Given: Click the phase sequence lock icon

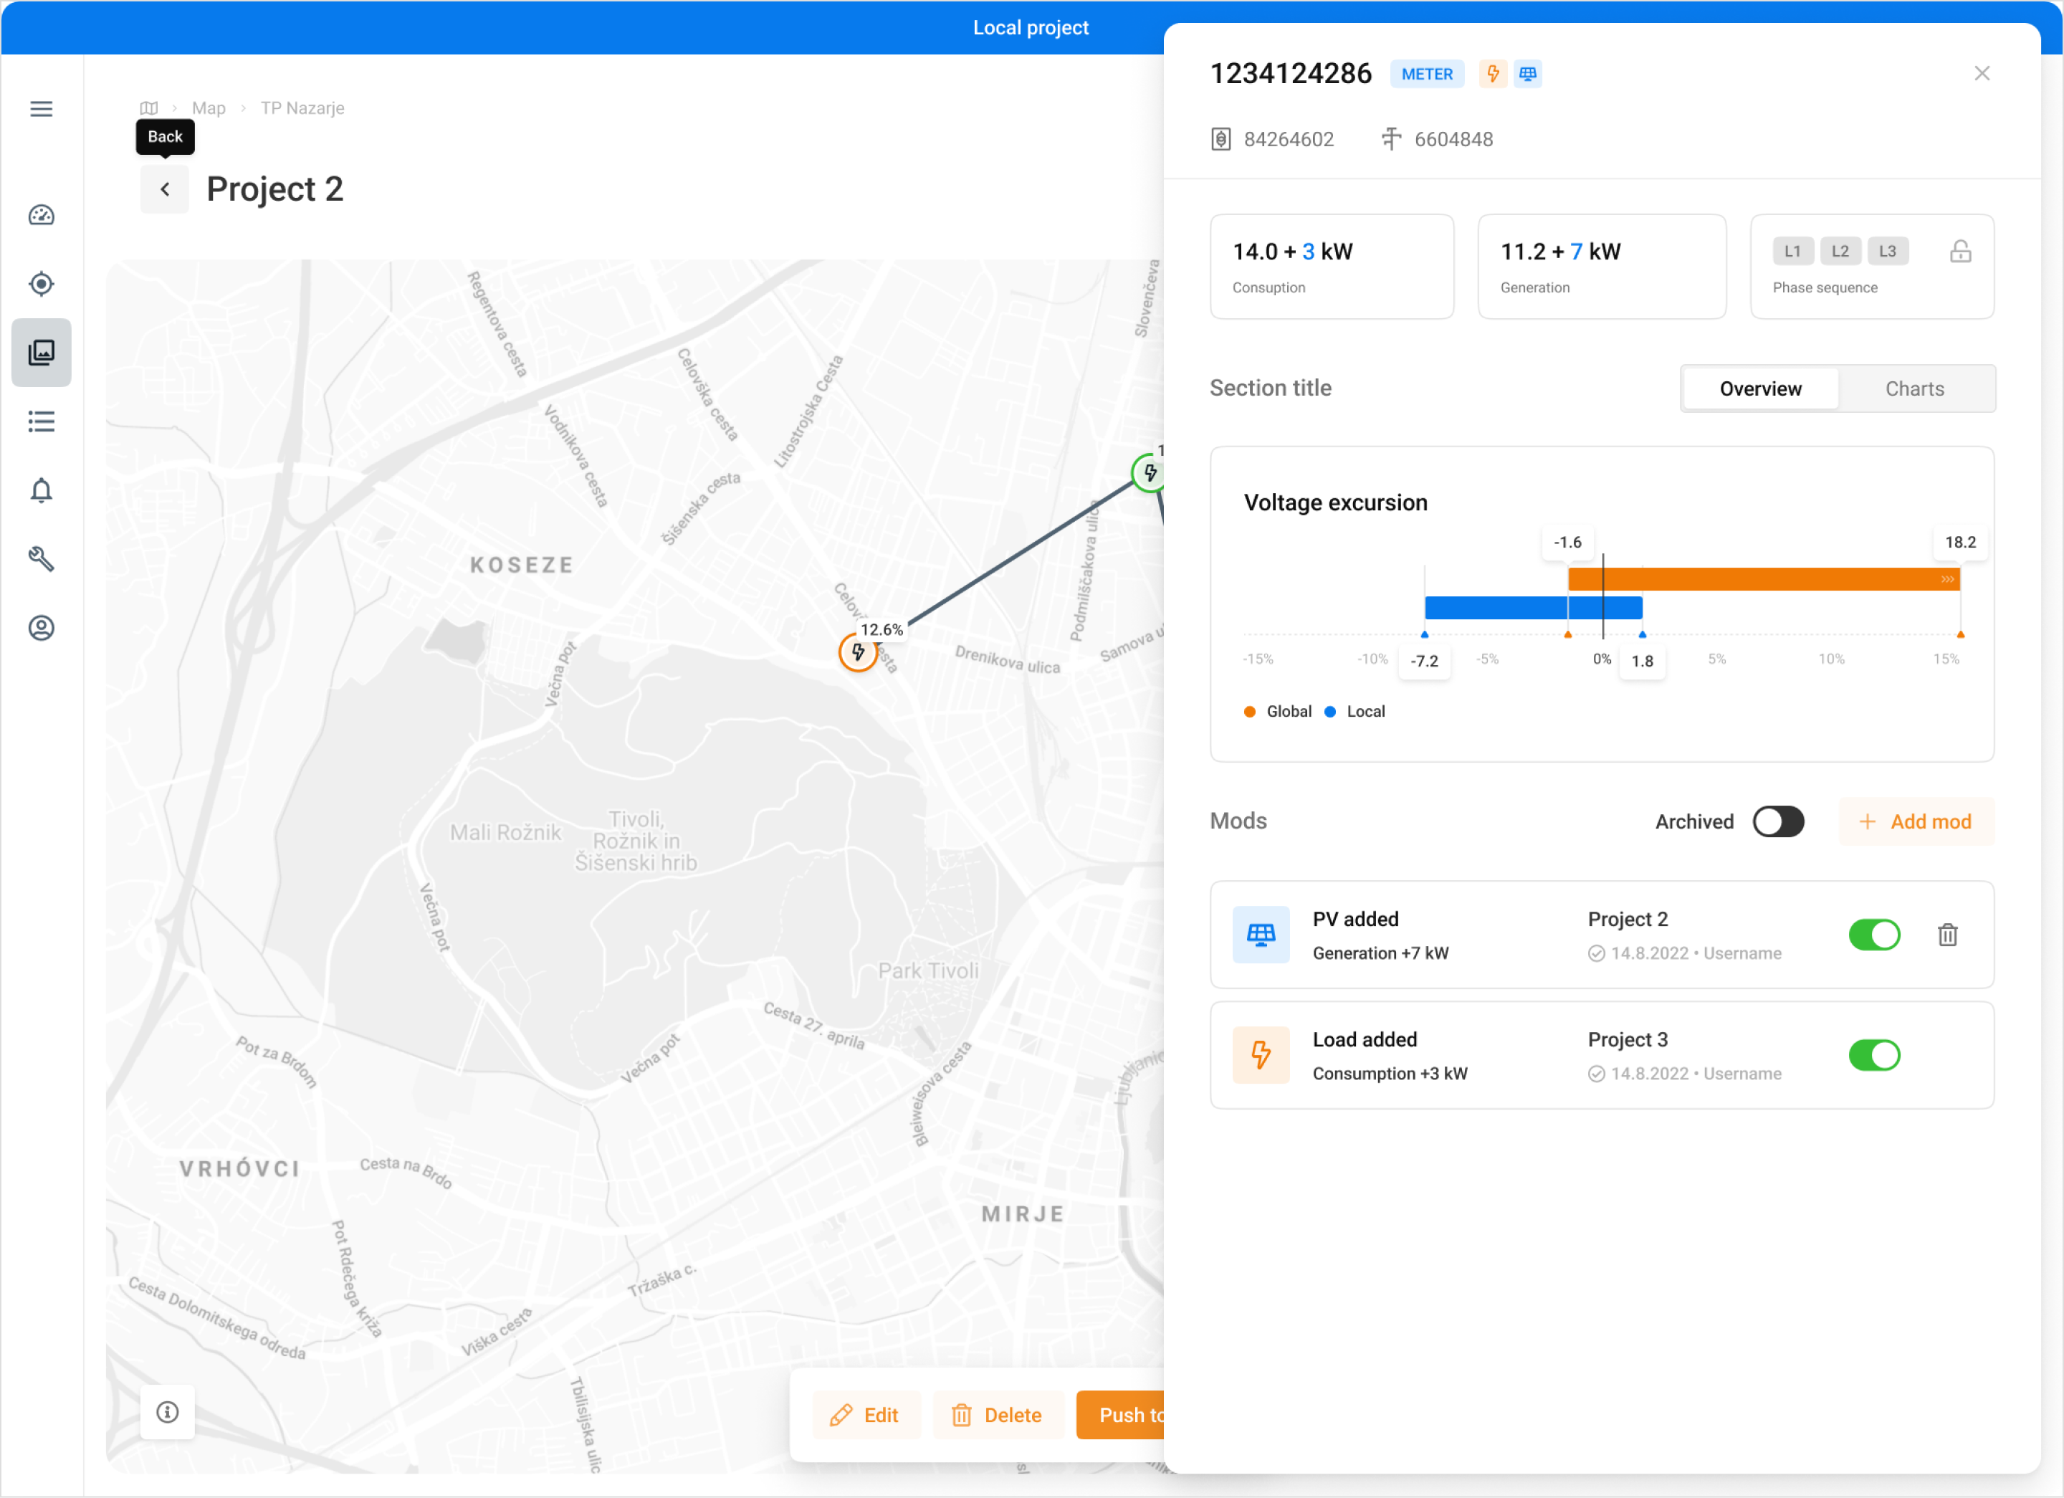Looking at the screenshot, I should pos(1960,251).
